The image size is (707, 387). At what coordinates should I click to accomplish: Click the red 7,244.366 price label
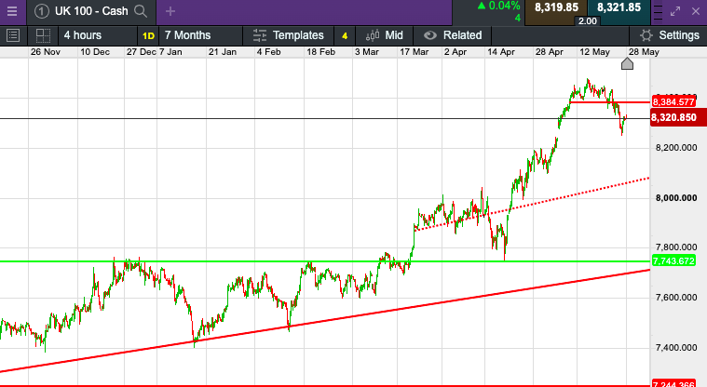pos(673,384)
